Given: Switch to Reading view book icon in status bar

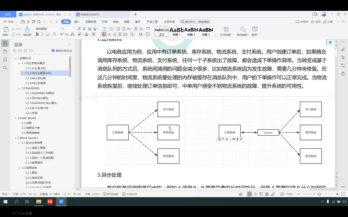Looking at the screenshot, I should click(x=261, y=194).
